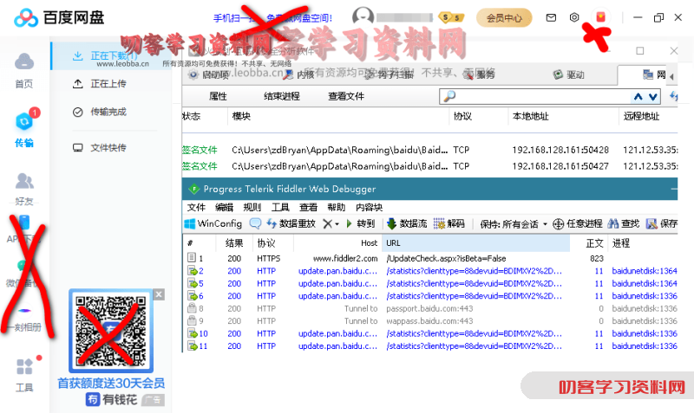This screenshot has width=694, height=413.
Task: Open the 会员中心 member center button
Action: (x=504, y=17)
